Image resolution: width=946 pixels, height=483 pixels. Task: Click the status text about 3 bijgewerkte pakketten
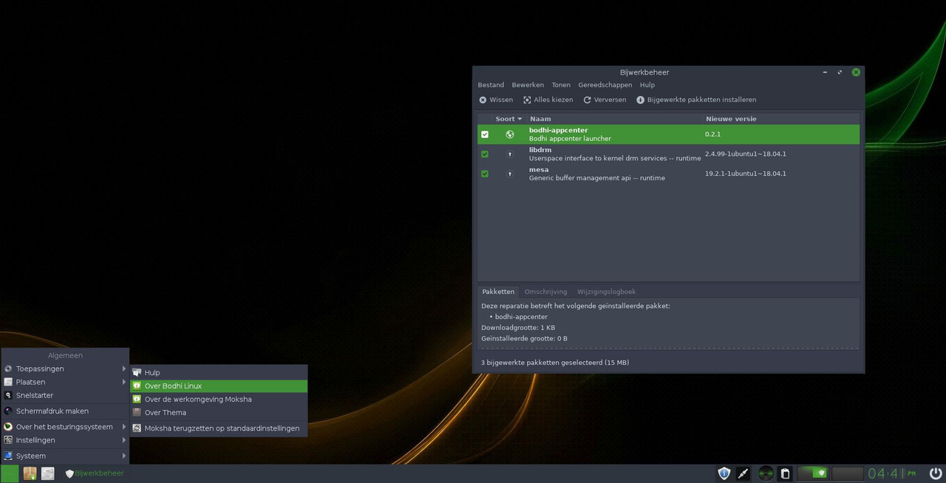point(555,363)
